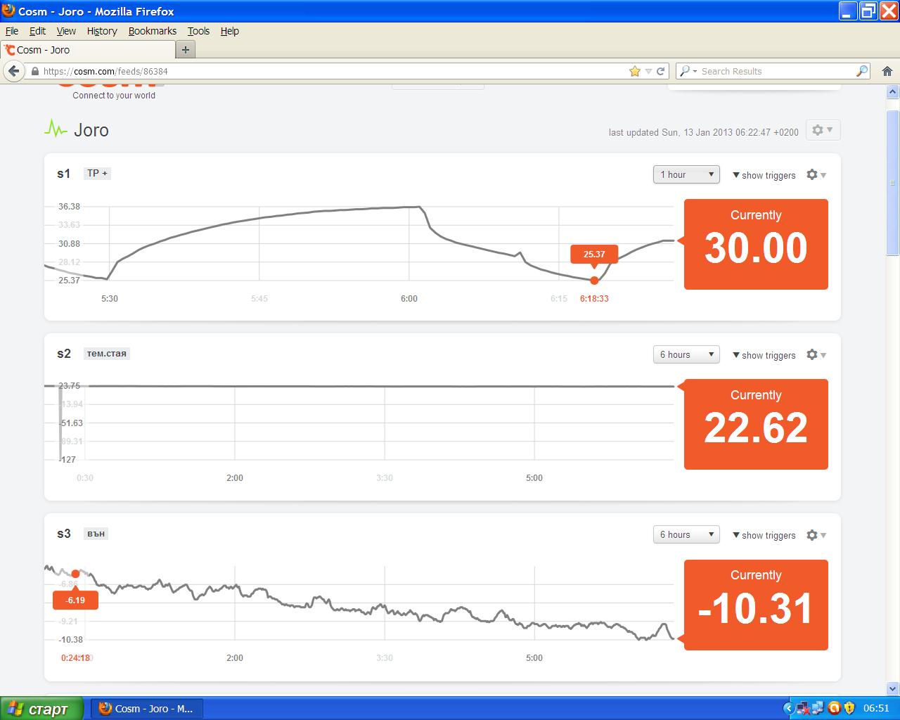
Task: Open s2 datastream settings gear
Action: coord(816,355)
